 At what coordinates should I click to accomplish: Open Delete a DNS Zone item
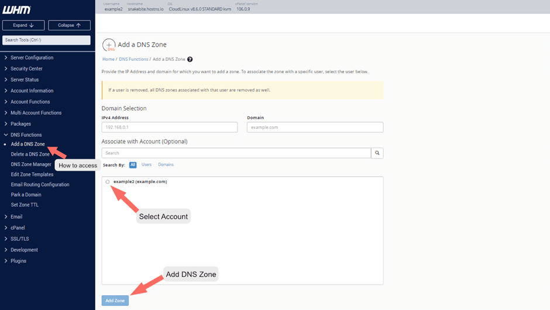click(x=30, y=154)
